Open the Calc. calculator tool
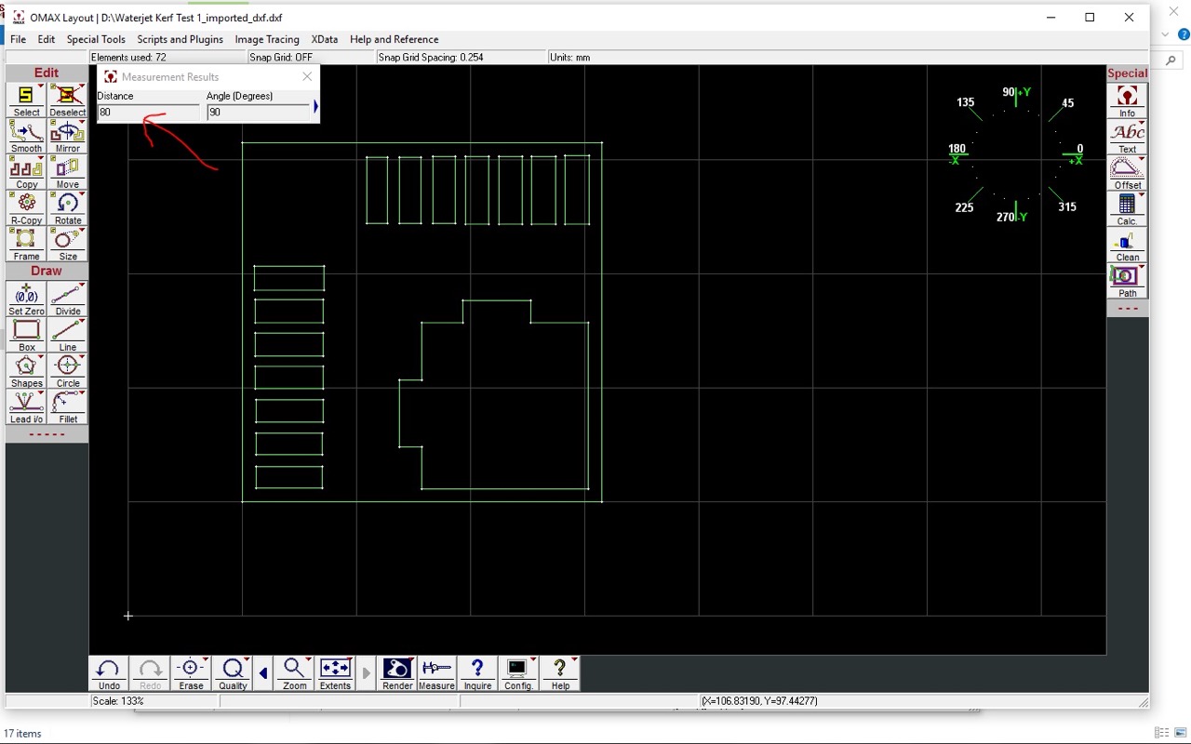The width and height of the screenshot is (1191, 744). point(1127,209)
